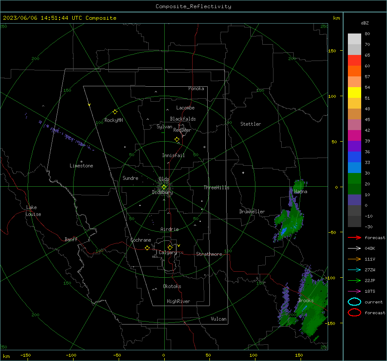This screenshot has width=387, height=361.
Task: Click the Stettler town label
Action: pos(251,124)
